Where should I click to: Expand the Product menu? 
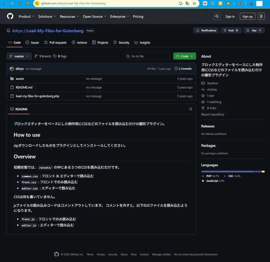pos(26,17)
